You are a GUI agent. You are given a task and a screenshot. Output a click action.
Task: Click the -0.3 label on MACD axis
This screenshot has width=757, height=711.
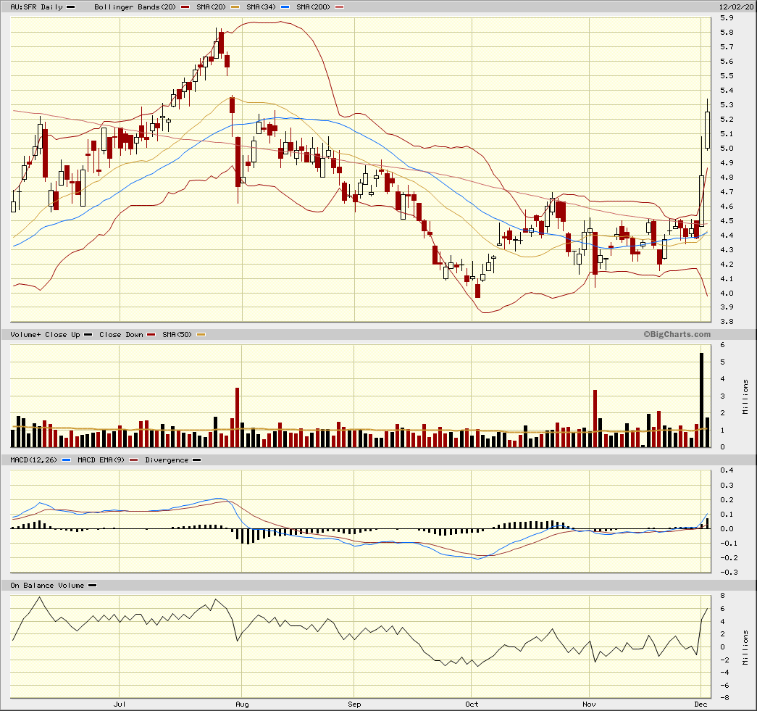(729, 573)
